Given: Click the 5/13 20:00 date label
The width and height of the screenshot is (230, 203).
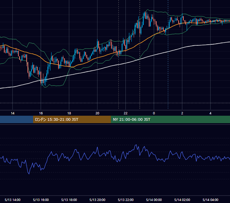Looking at the screenshot, I should [x=97, y=200].
